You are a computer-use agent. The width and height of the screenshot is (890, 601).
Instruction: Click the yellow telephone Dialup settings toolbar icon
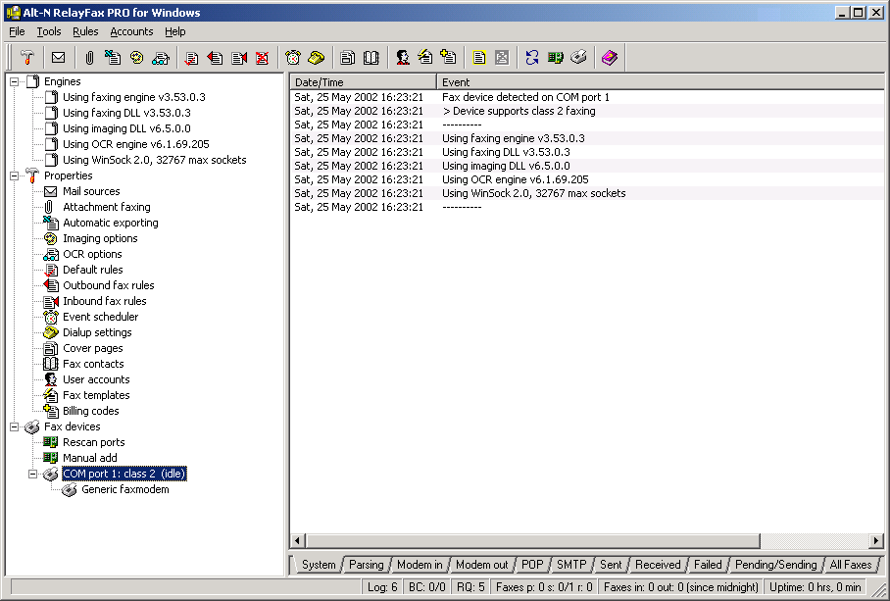coord(316,58)
